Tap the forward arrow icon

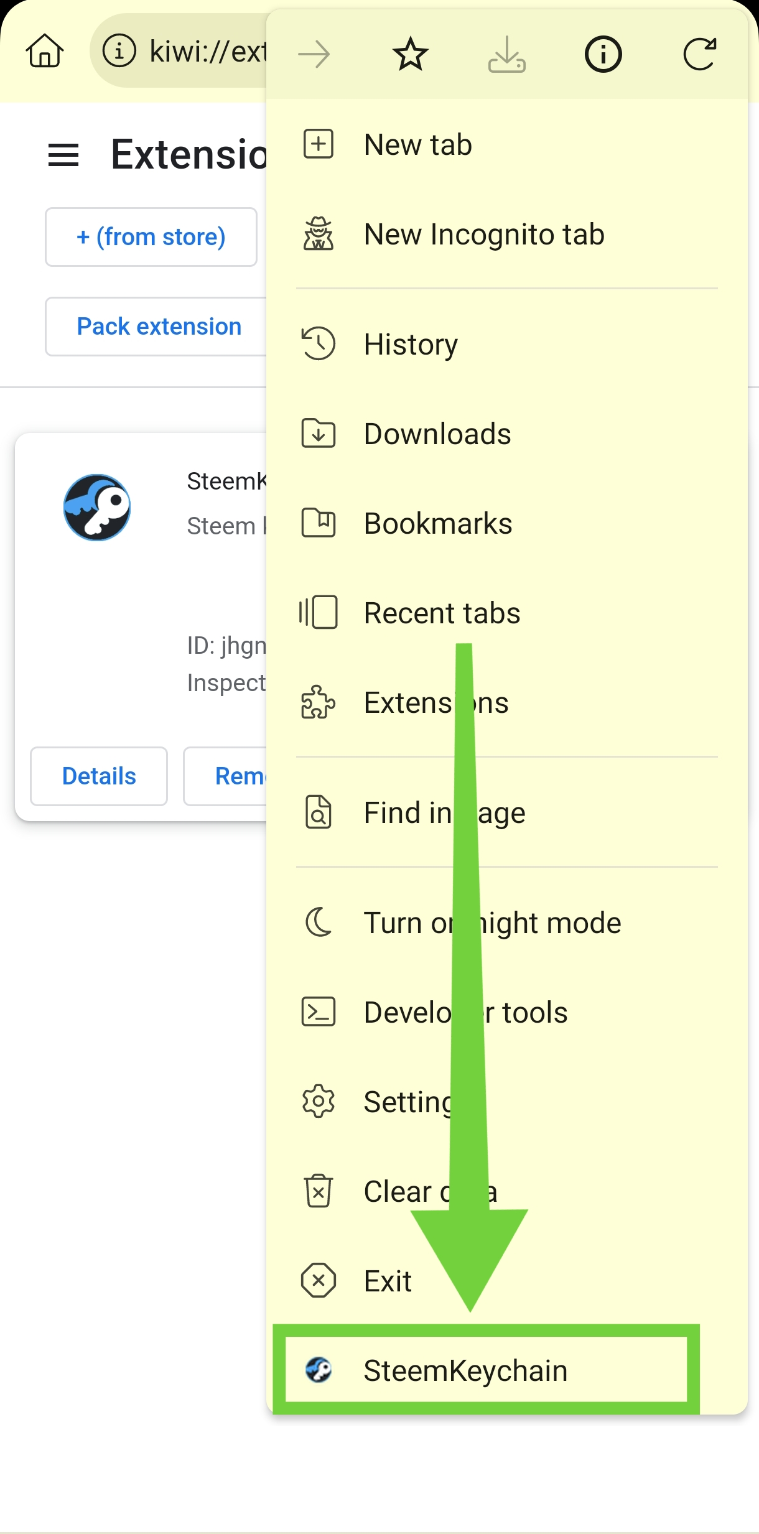click(314, 54)
